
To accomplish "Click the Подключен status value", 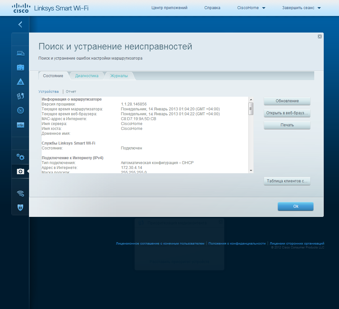I will point(131,148).
